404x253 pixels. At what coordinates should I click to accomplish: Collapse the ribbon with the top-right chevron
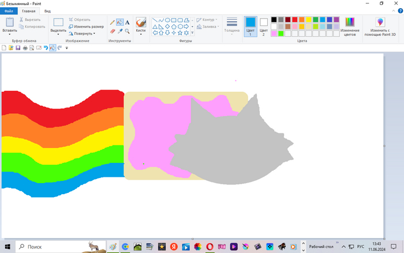[392, 11]
